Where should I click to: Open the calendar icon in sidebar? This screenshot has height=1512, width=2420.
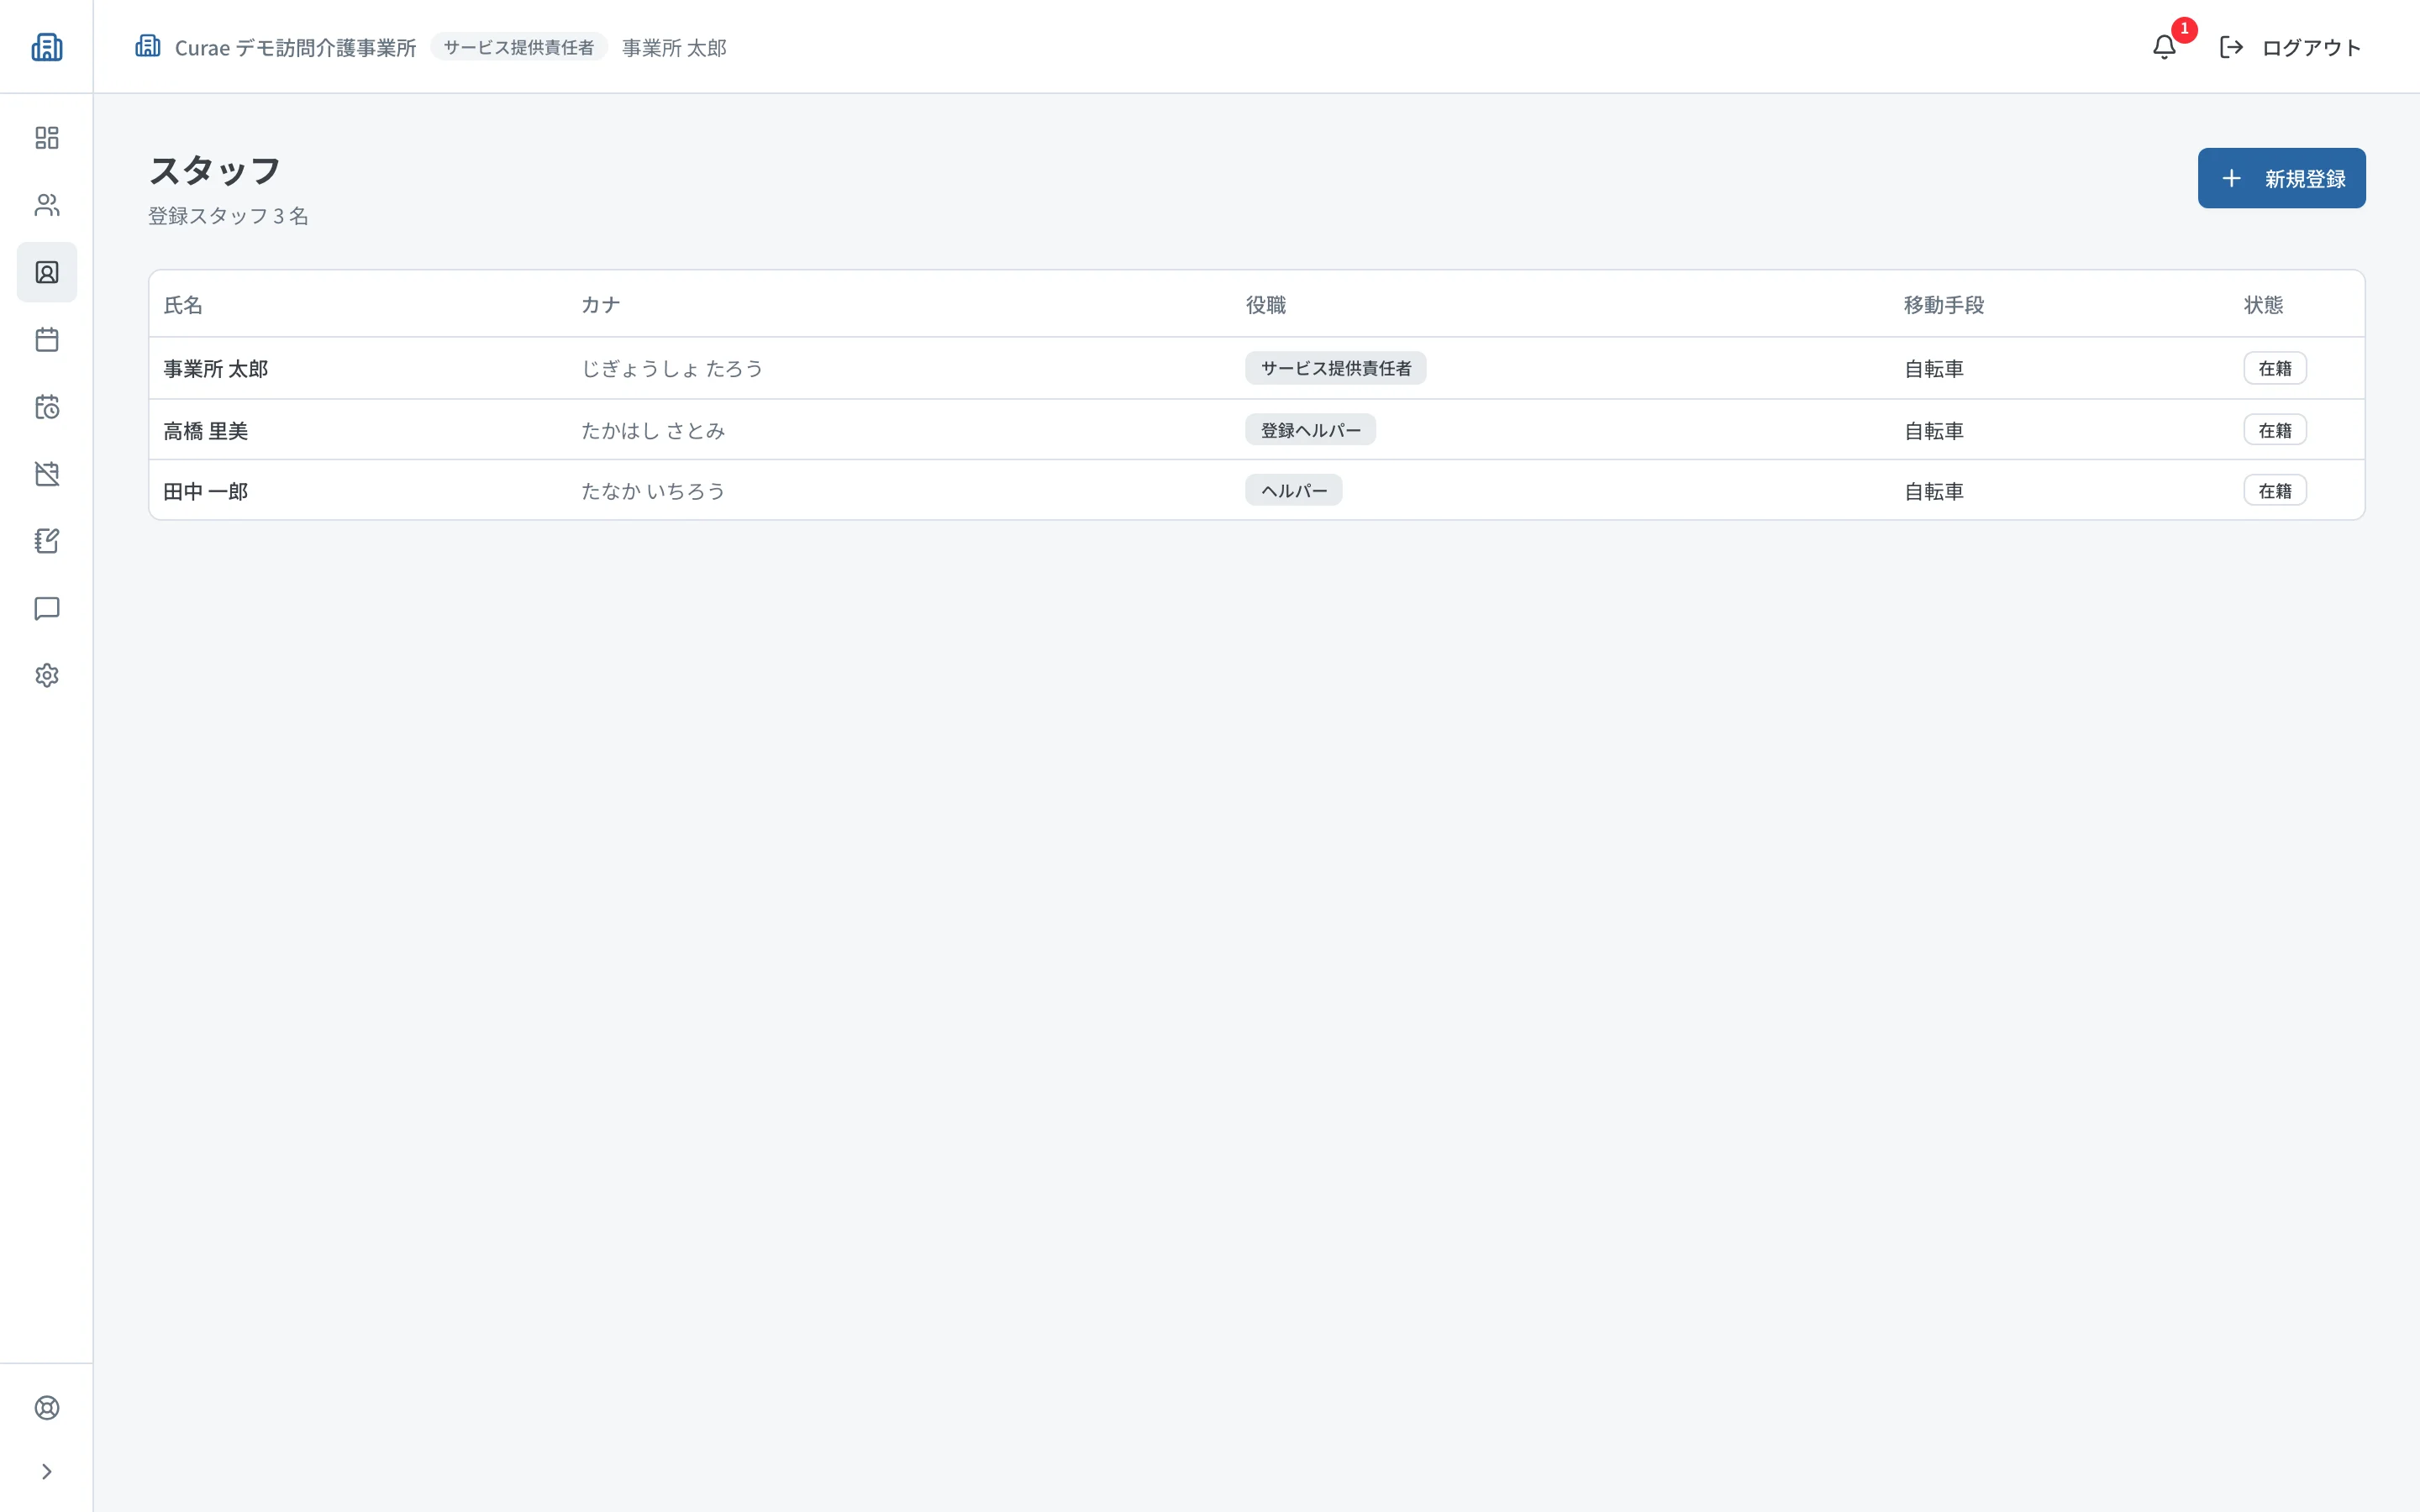click(47, 340)
